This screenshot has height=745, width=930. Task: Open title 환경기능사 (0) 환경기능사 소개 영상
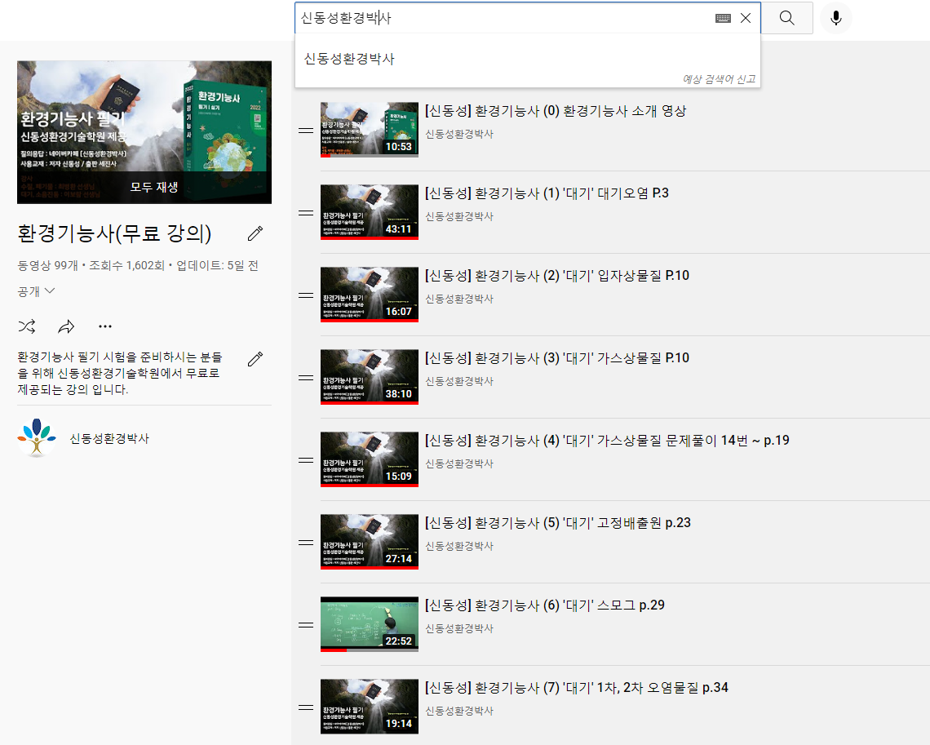click(556, 111)
